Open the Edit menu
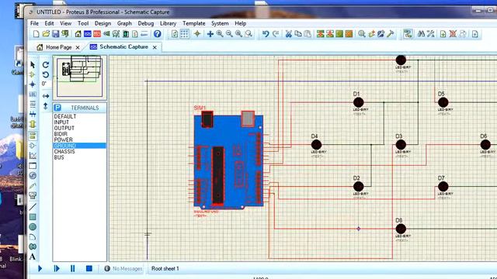This screenshot has height=279, width=497. (49, 23)
